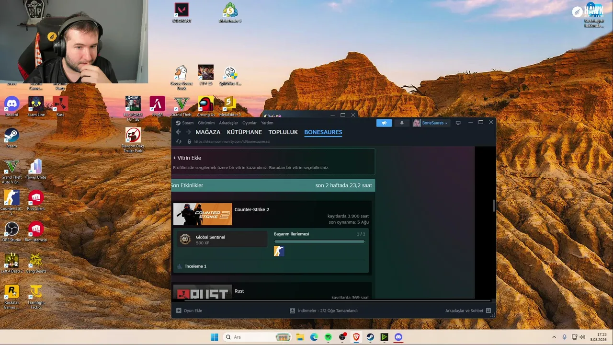The height and width of the screenshot is (345, 613).
Task: Open the Counter-Strike 2 banner thumbnail
Action: (x=203, y=214)
